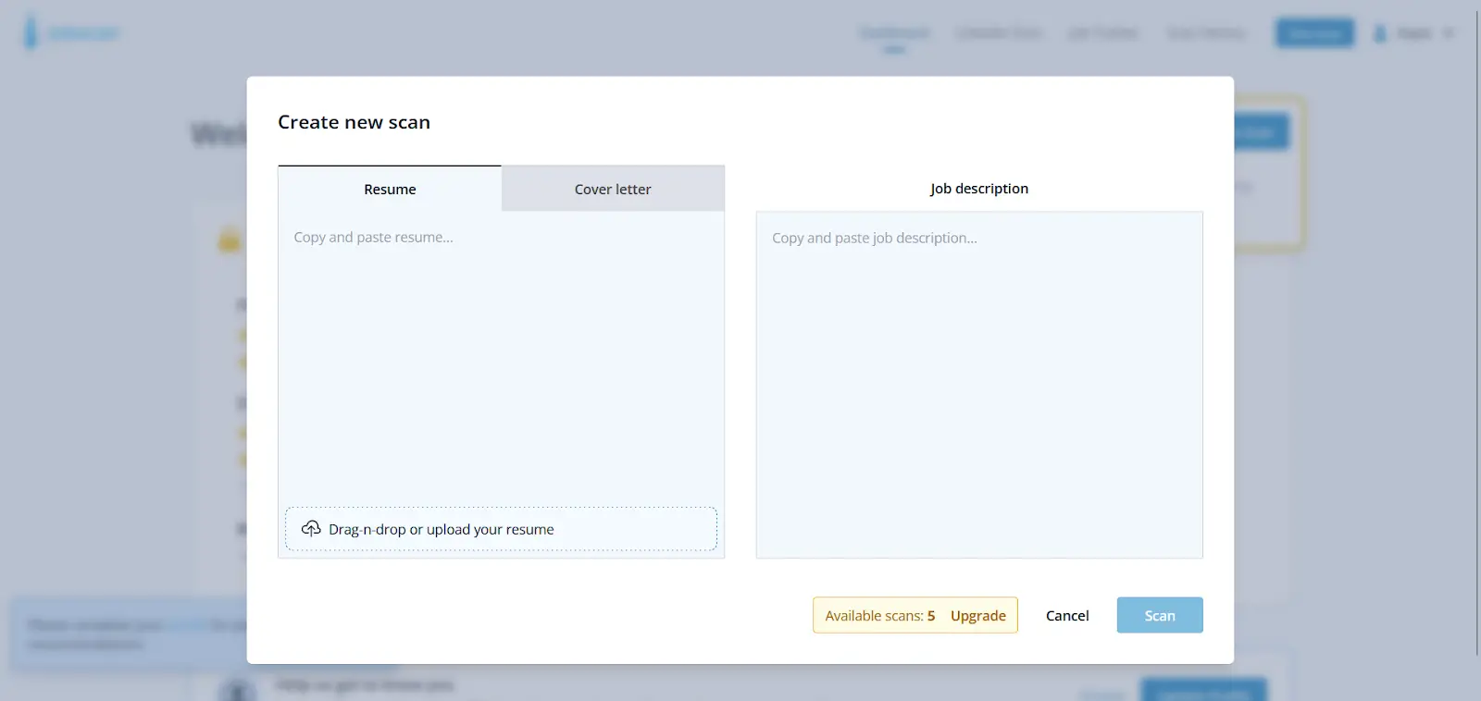Image resolution: width=1481 pixels, height=701 pixels.
Task: Cancel the new scan dialog
Action: point(1067,616)
